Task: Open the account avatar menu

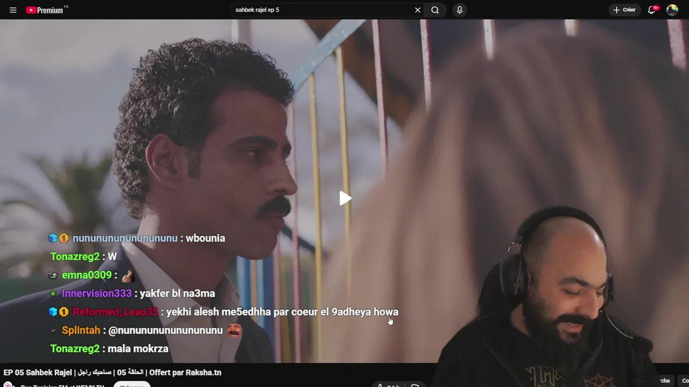Action: tap(672, 10)
